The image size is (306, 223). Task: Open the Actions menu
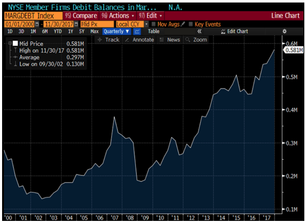tap(116, 15)
